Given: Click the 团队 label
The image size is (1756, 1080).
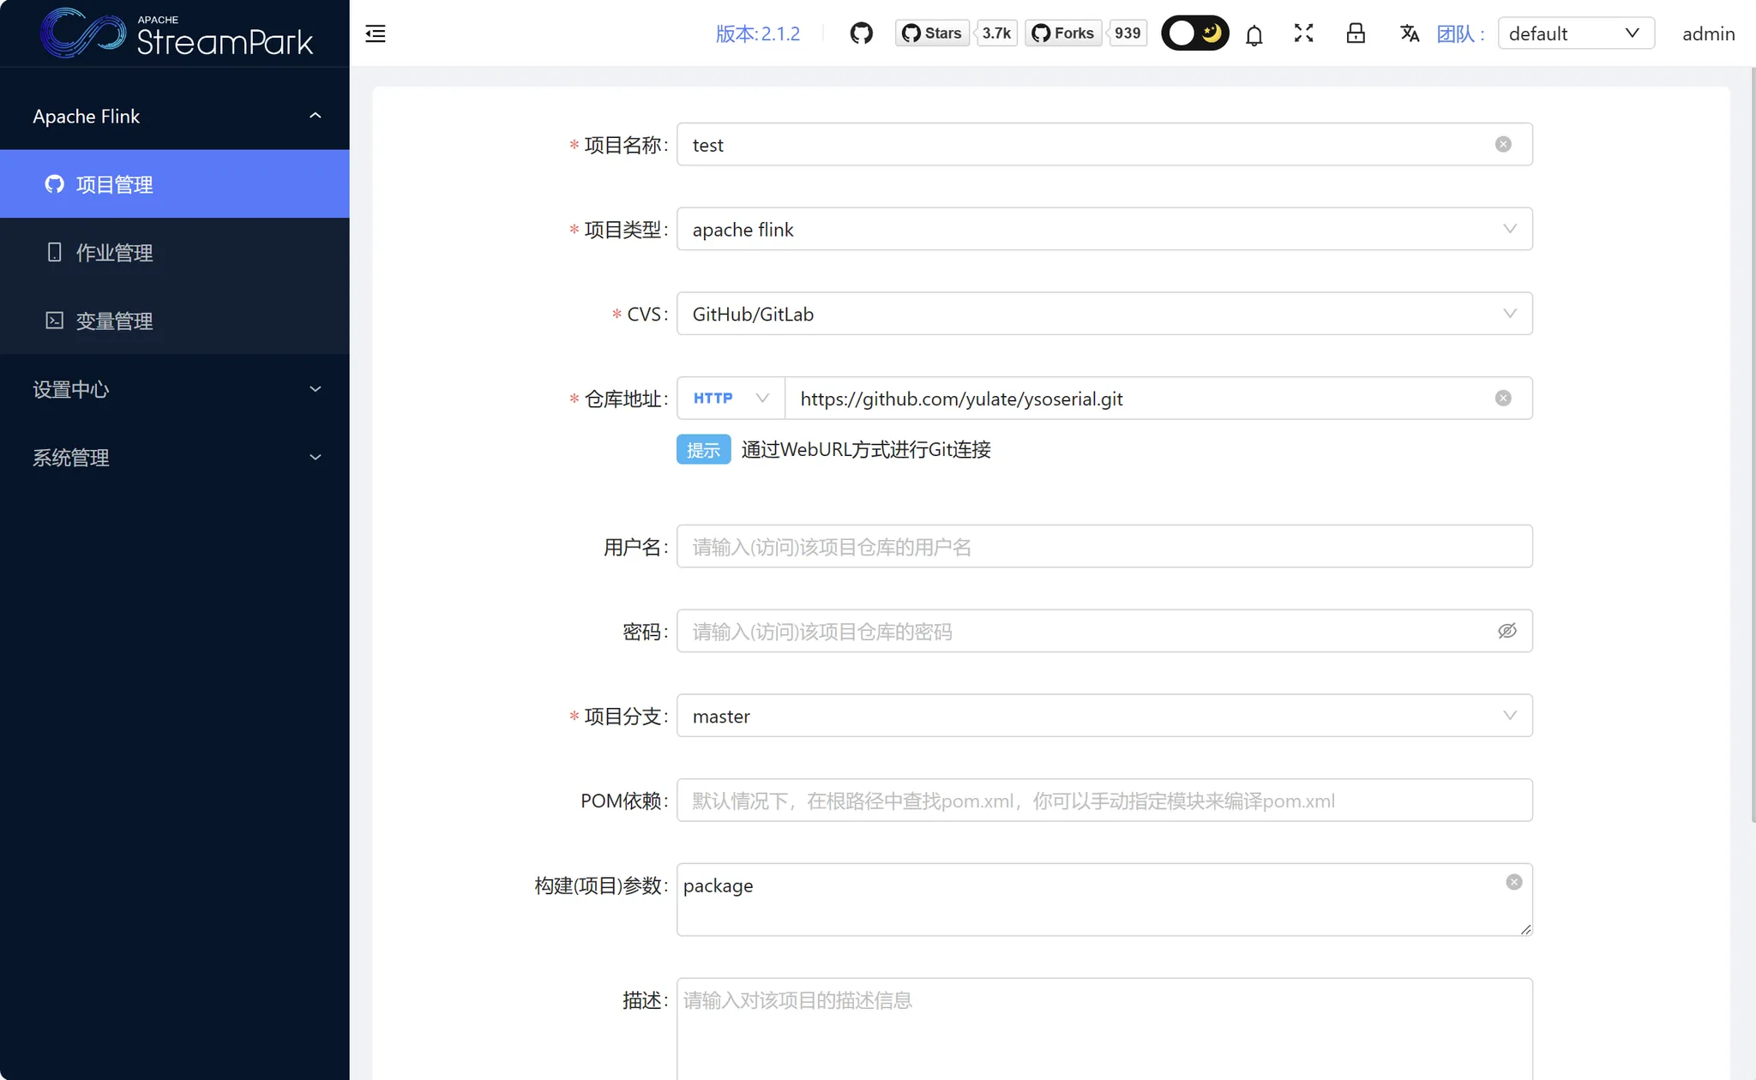Looking at the screenshot, I should point(1460,33).
